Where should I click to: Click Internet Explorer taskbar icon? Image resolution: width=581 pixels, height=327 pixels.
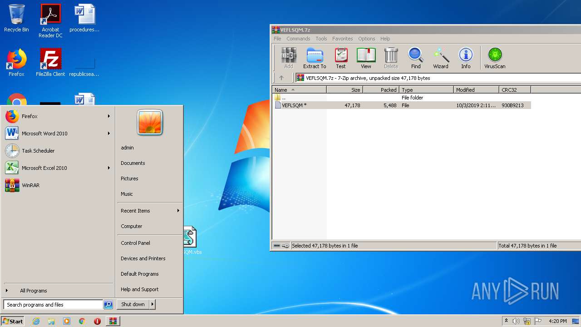click(36, 321)
